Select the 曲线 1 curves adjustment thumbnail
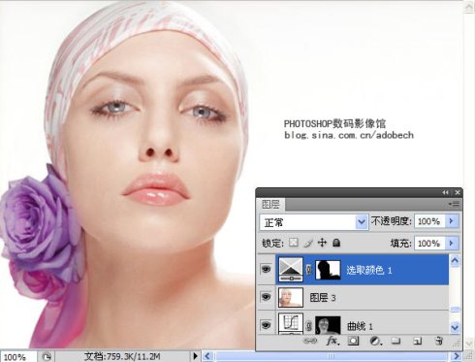Image resolution: width=475 pixels, height=362 pixels. click(x=291, y=324)
